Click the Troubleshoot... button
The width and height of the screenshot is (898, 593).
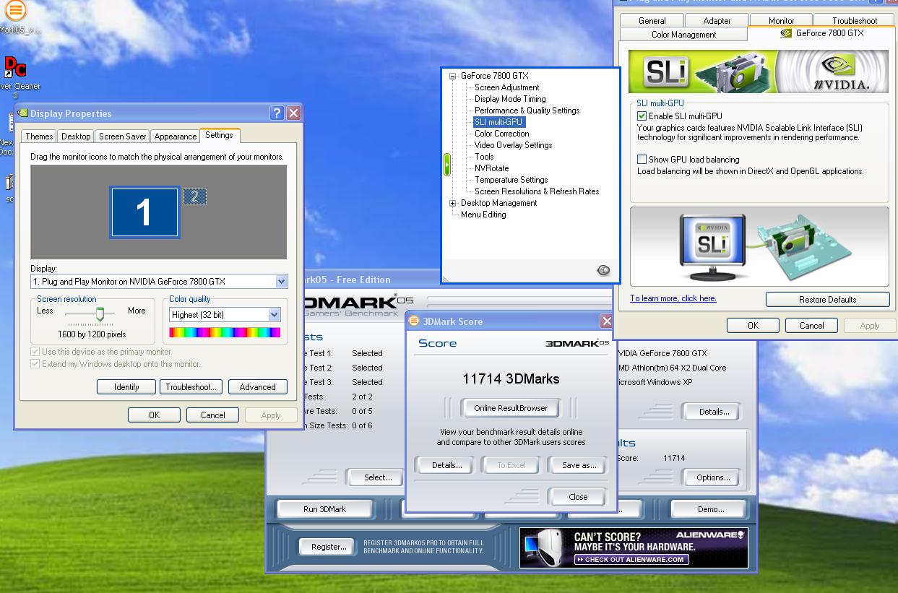(x=191, y=387)
